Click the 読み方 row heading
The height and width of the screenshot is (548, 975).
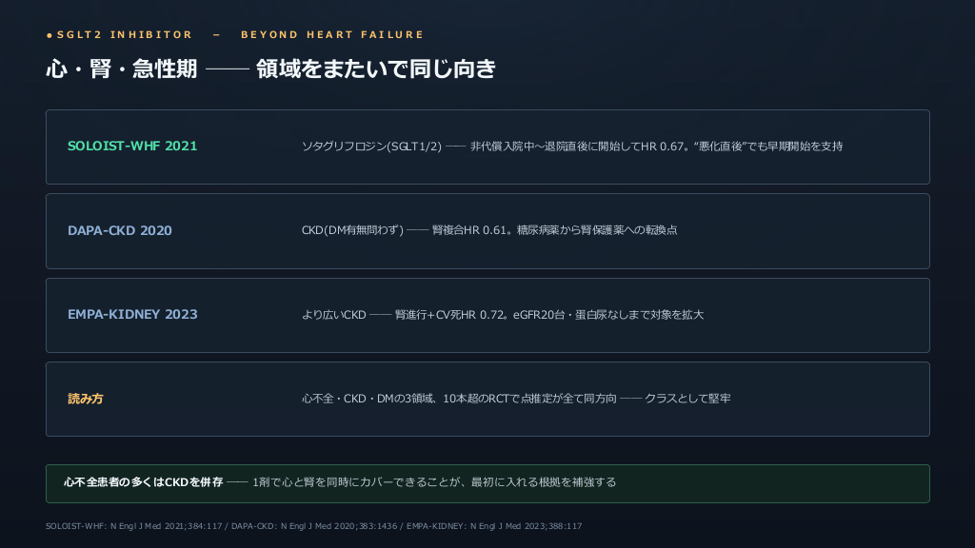85,399
